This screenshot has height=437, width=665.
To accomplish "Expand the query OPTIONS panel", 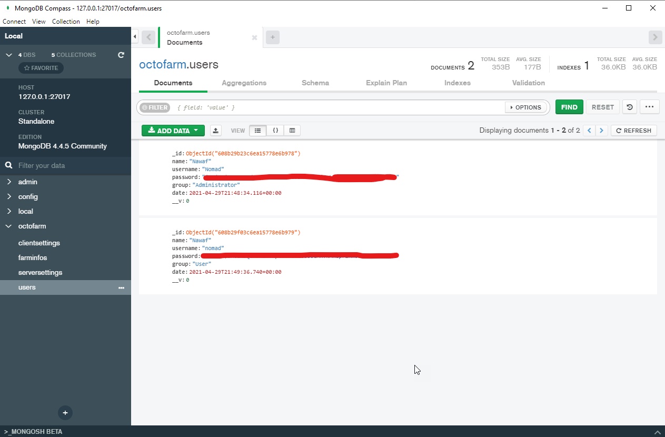I will [525, 107].
